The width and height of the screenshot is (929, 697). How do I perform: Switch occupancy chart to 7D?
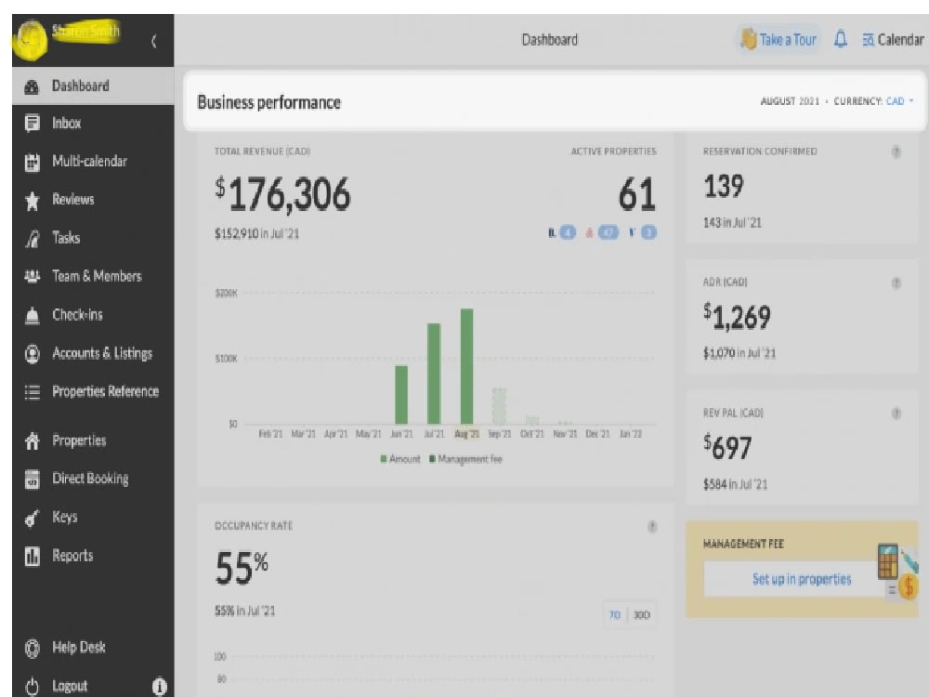pos(615,615)
